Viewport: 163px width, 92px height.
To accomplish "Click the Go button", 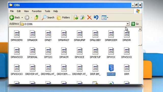I will [x=135, y=24].
